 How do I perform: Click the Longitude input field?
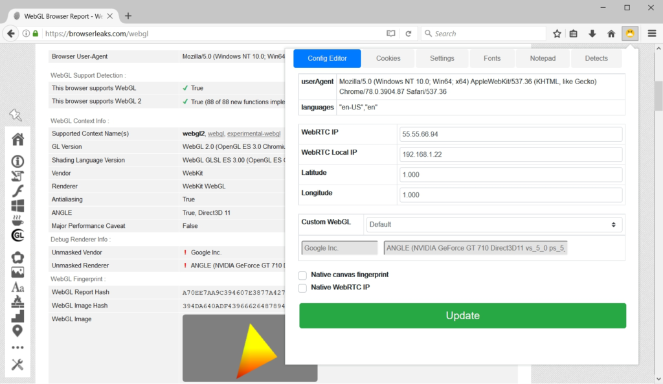coord(511,195)
